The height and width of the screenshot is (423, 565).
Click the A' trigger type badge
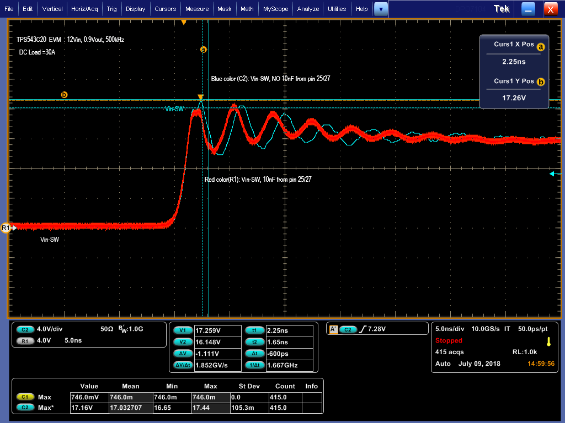click(334, 329)
